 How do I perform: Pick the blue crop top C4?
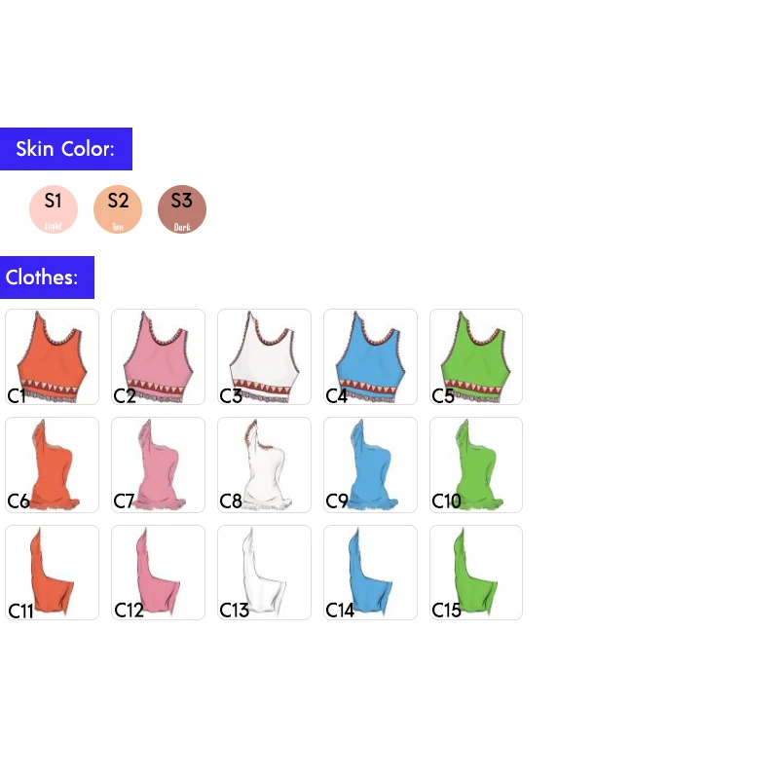(371, 356)
